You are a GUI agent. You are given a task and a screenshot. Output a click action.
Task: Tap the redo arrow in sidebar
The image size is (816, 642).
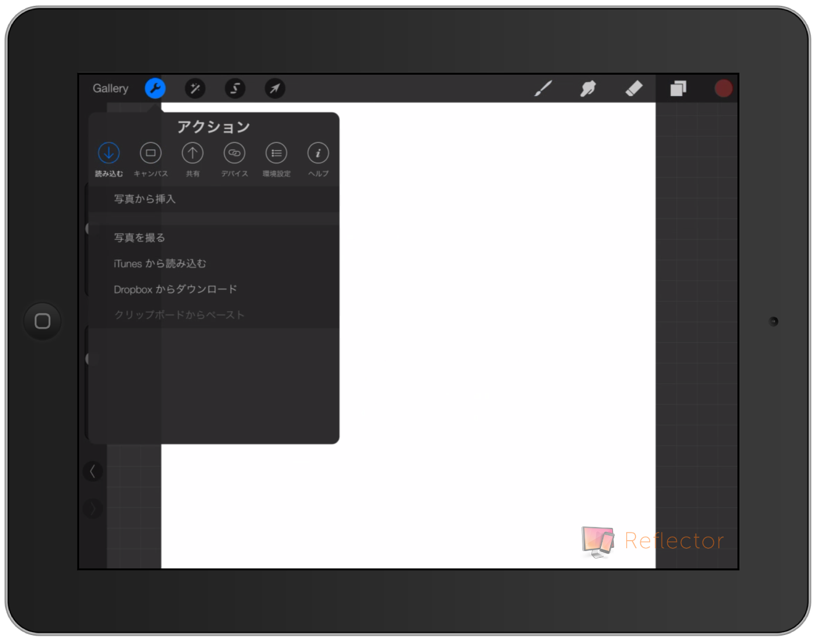click(93, 509)
